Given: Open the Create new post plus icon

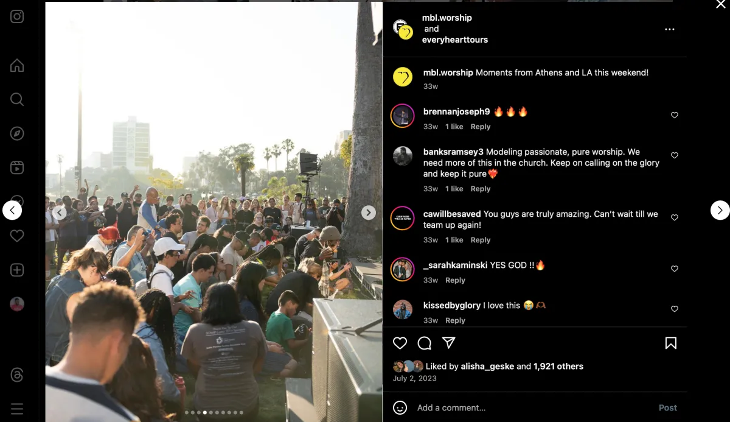Looking at the screenshot, I should [x=17, y=270].
